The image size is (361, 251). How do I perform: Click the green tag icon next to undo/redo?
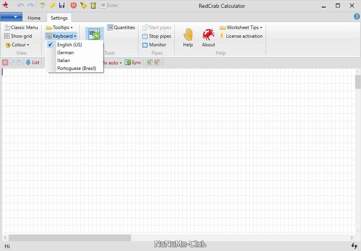[42, 5]
